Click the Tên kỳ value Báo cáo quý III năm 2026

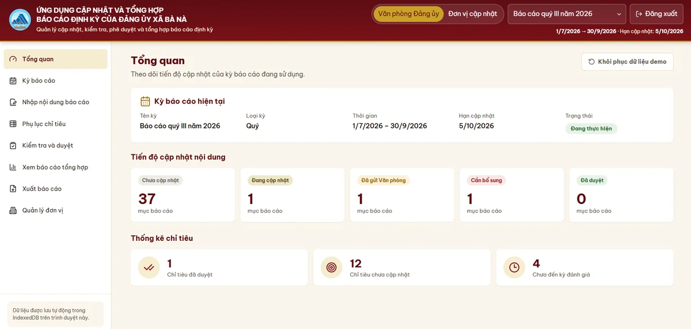pos(180,126)
